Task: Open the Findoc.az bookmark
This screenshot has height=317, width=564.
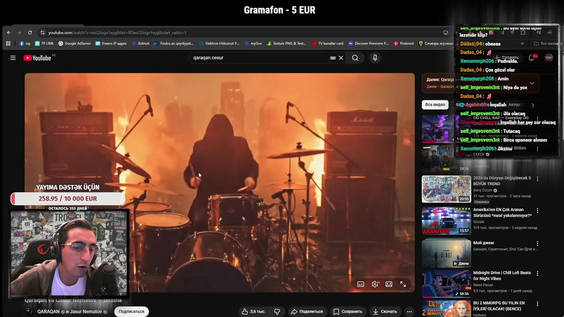Action: point(174,44)
